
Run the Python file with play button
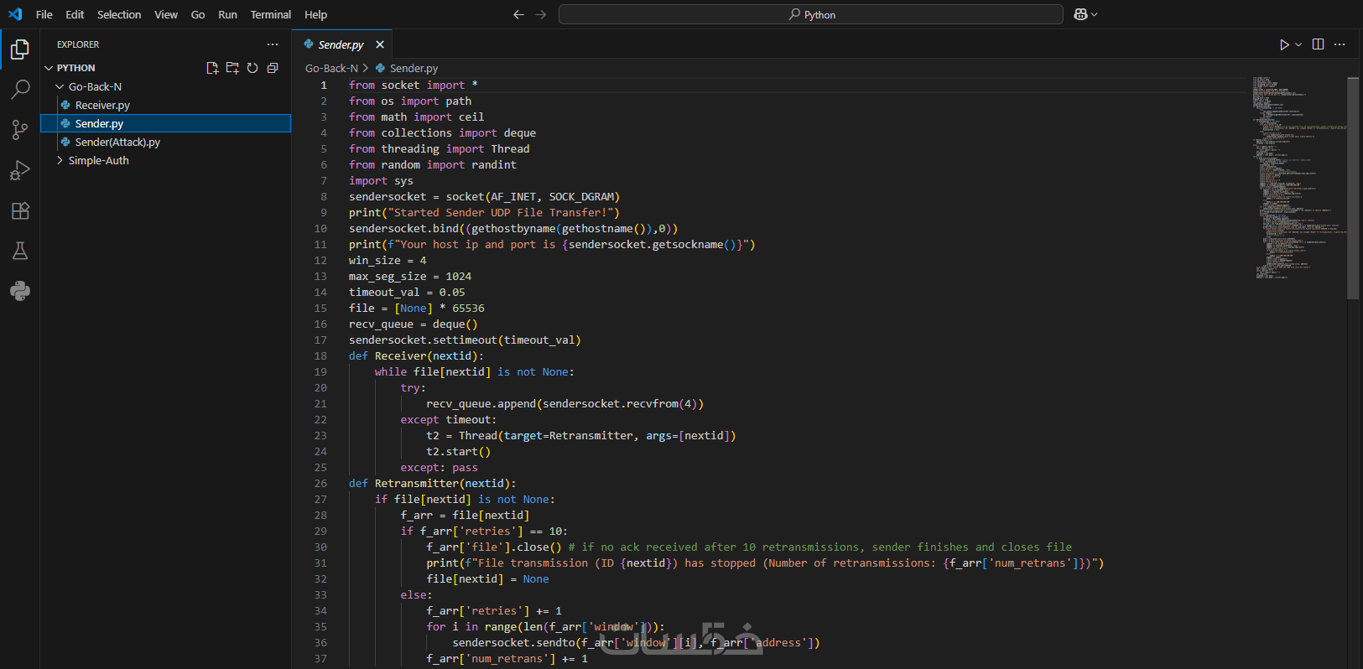(1284, 44)
